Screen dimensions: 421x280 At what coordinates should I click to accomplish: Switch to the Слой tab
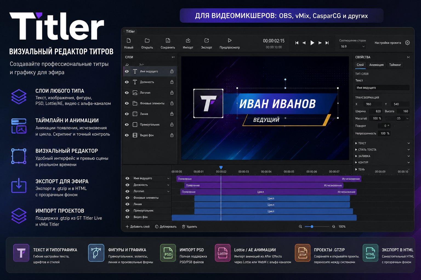click(360, 65)
